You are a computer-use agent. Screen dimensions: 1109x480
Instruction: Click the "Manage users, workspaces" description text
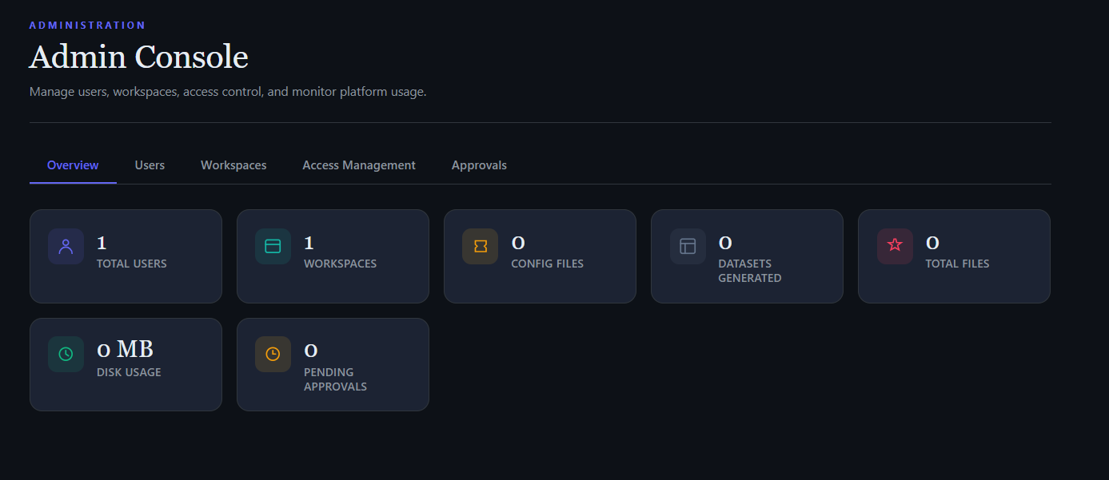[x=228, y=92]
